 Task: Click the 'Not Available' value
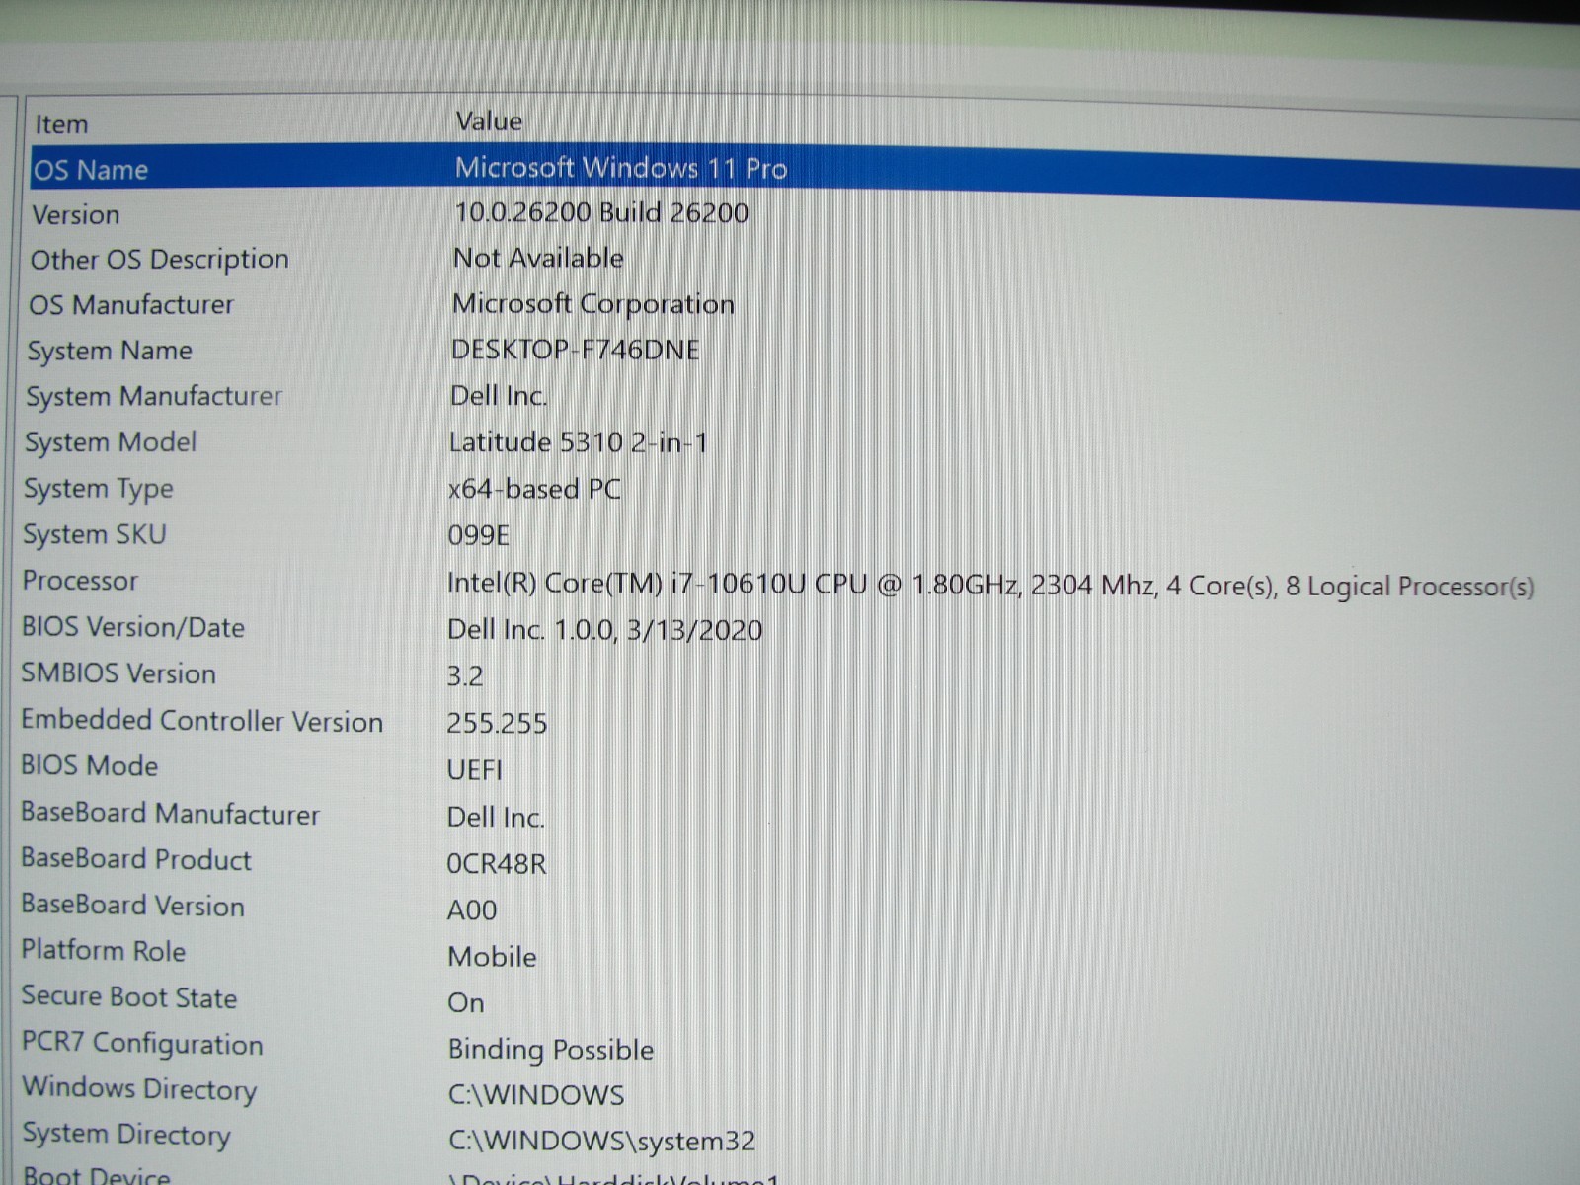pos(538,259)
